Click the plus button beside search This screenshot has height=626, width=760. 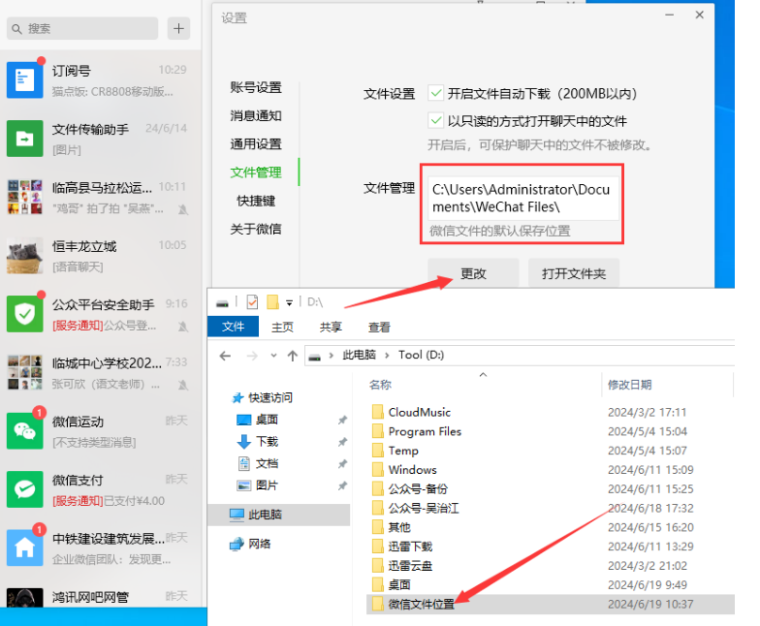pyautogui.click(x=178, y=29)
